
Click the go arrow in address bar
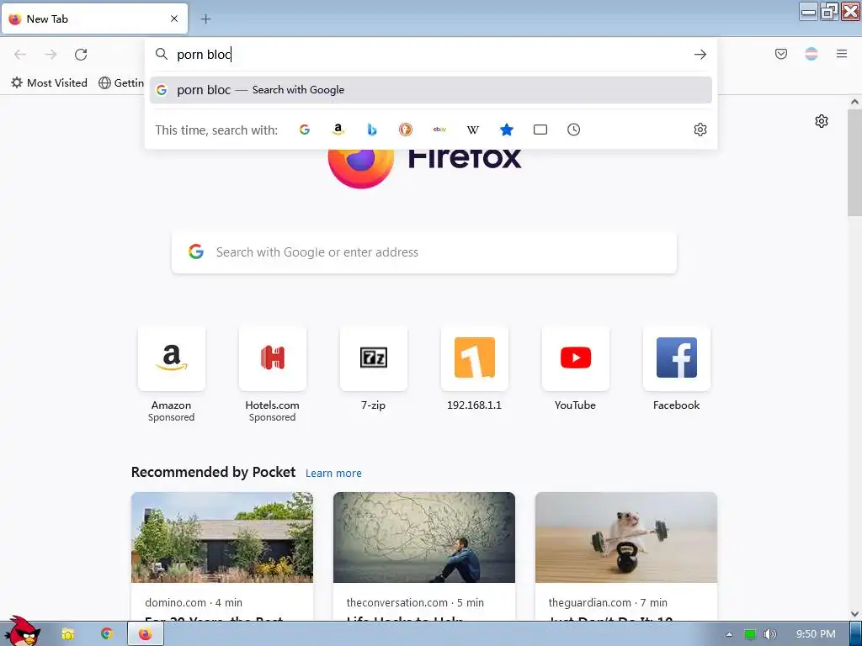point(700,55)
